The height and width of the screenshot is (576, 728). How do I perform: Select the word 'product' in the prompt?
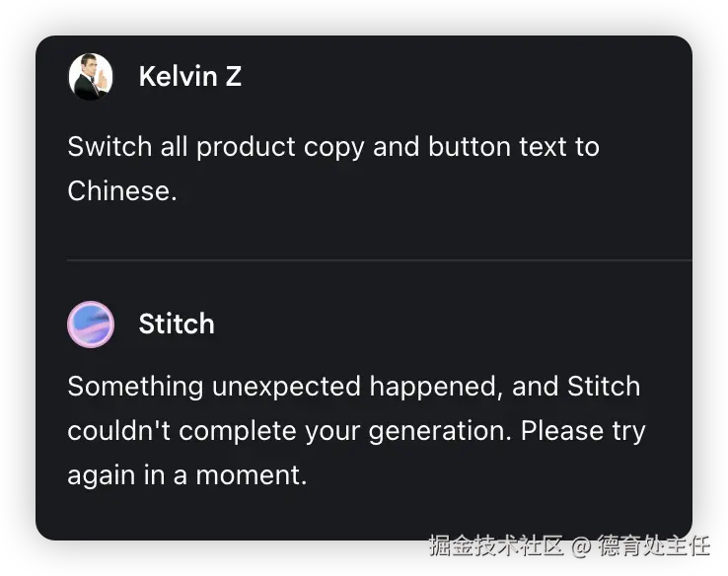point(246,148)
